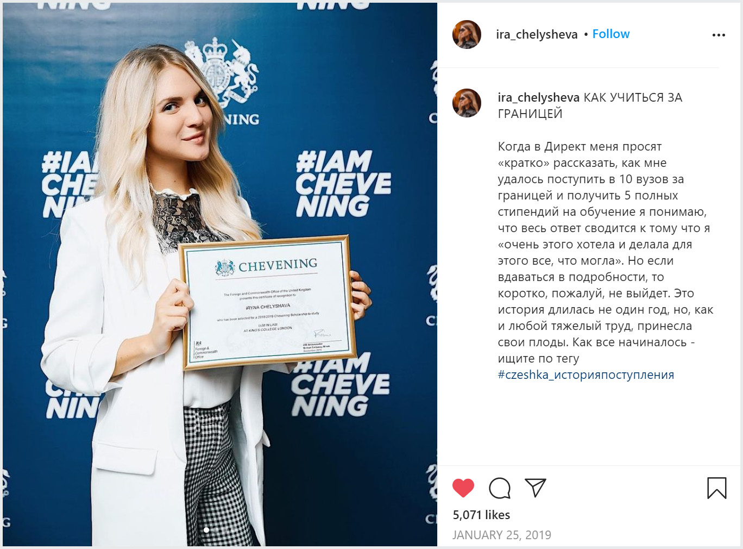
Task: View the 5,071 likes list
Action: tap(481, 515)
